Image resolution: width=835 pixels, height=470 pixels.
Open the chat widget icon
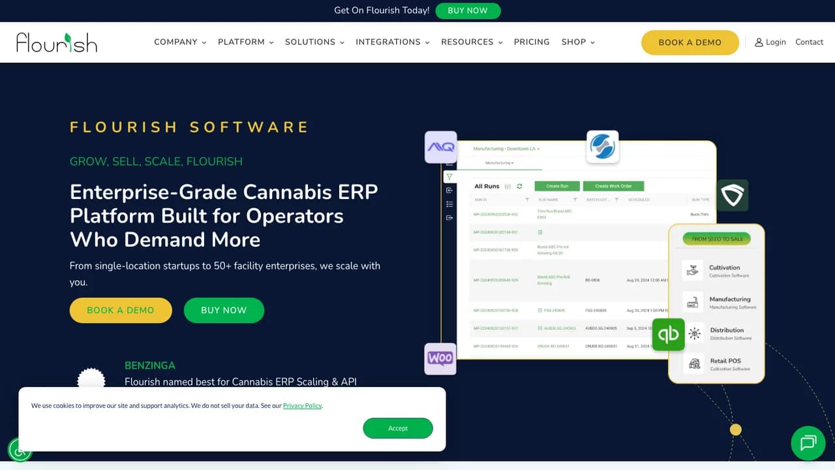808,443
